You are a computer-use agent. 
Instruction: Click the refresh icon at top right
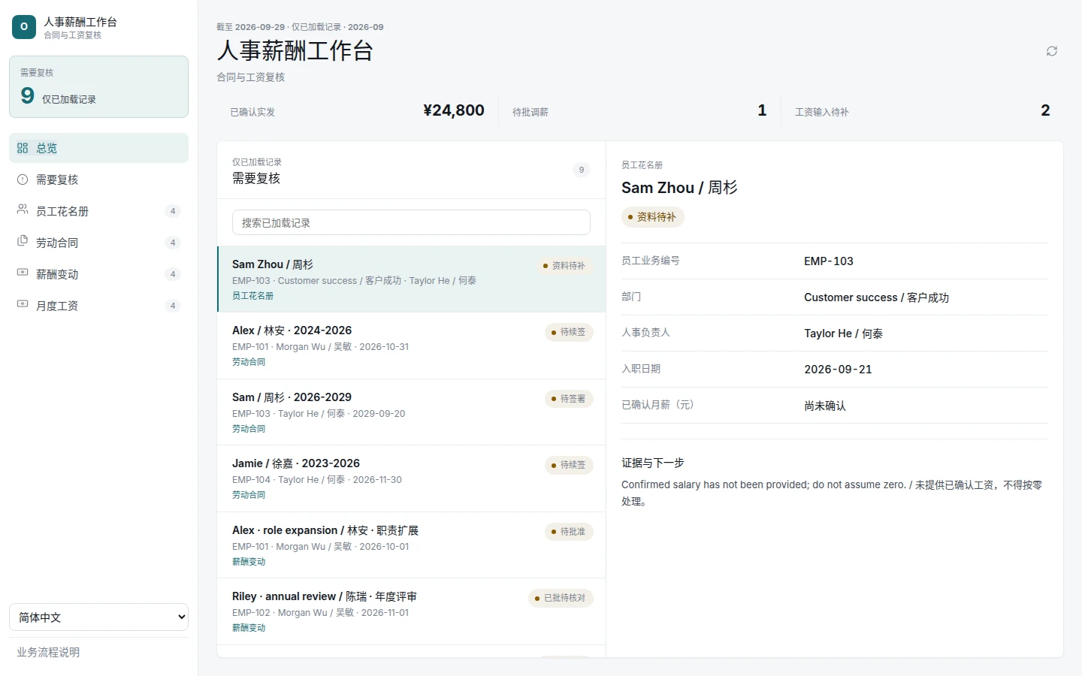coord(1052,51)
